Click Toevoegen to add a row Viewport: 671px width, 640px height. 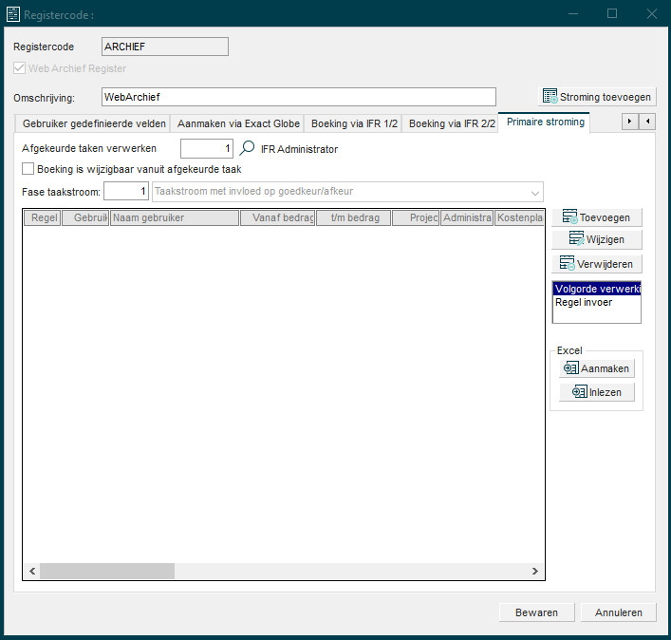tap(596, 217)
